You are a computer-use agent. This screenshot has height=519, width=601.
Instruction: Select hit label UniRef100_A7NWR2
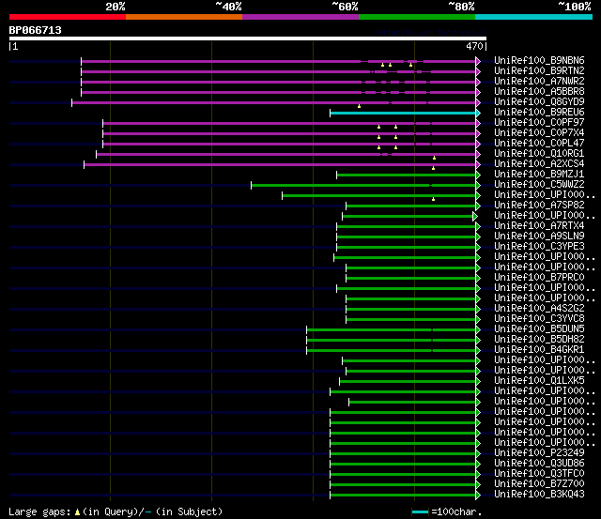[539, 81]
